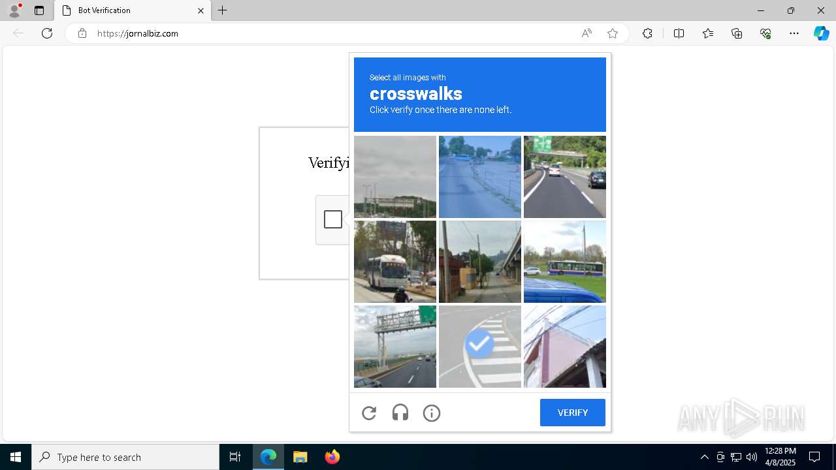Open the network status tray icon
Viewport: 836px width, 470px height.
click(x=736, y=457)
